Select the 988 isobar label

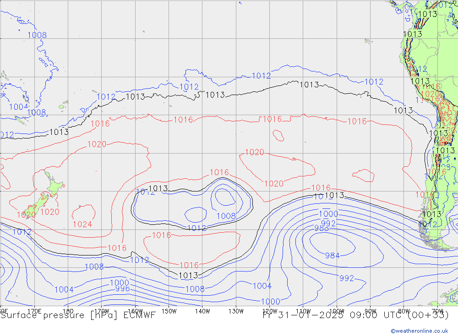321,228
